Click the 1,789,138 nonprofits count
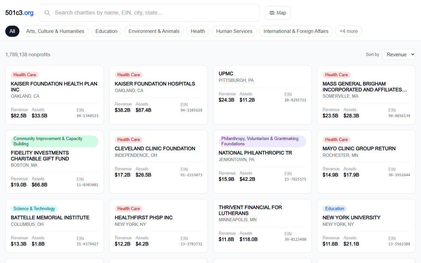 [x=28, y=55]
